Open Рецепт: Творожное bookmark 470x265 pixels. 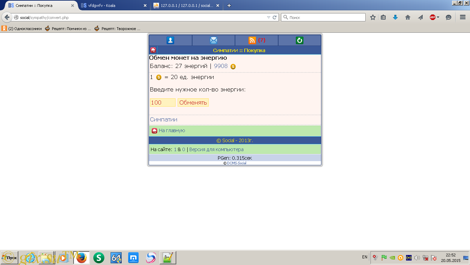[x=117, y=29]
